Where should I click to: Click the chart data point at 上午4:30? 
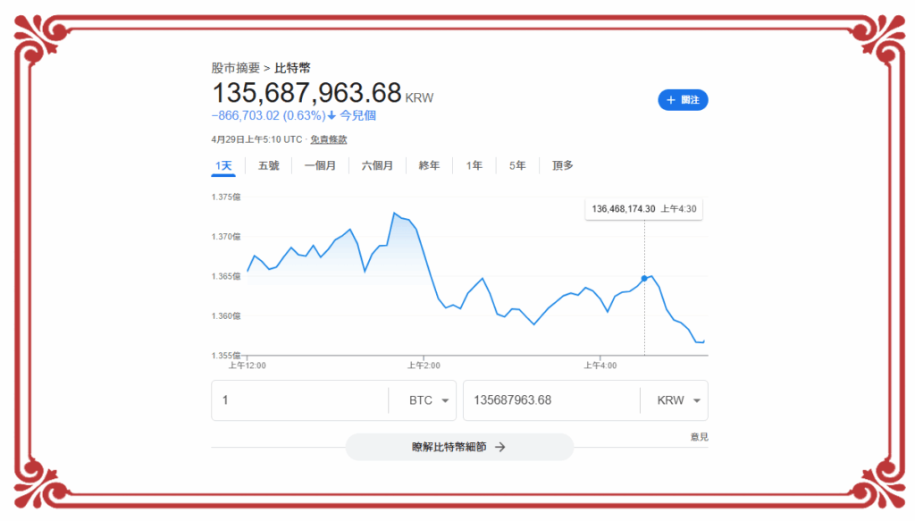point(644,278)
